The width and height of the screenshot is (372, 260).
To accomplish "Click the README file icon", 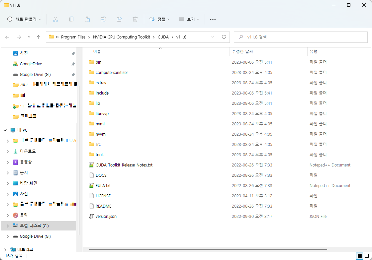I will point(92,206).
